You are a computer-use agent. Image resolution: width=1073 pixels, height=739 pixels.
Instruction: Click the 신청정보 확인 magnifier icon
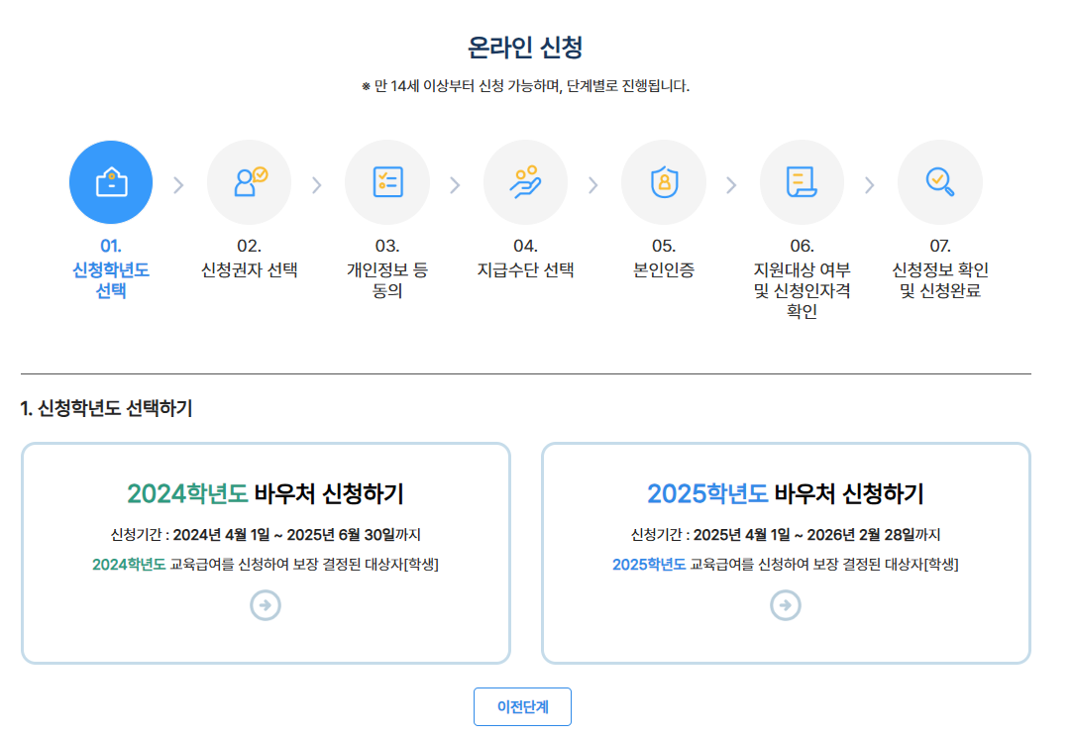939,181
